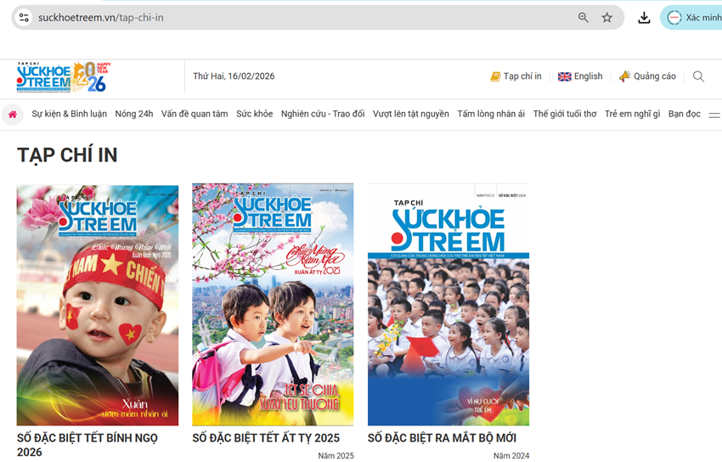Click the zoom magnifier in address bar
722x462 pixels.
583,18
